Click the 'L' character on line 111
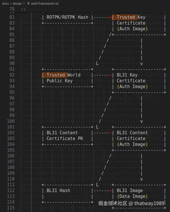Screen dimensions: 170x212 97,185
